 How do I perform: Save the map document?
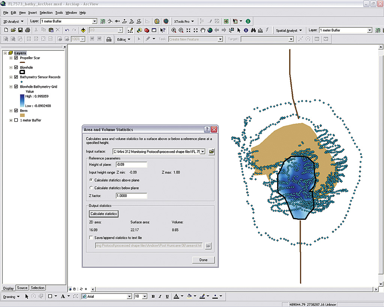click(x=20, y=30)
